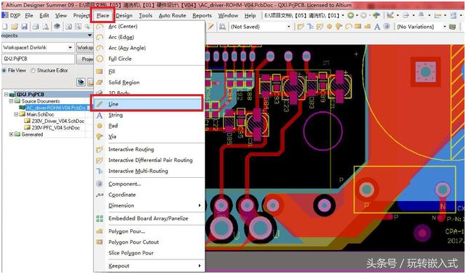Click the compile icon in Projects panel
466x274 pixels.
click(x=81, y=82)
